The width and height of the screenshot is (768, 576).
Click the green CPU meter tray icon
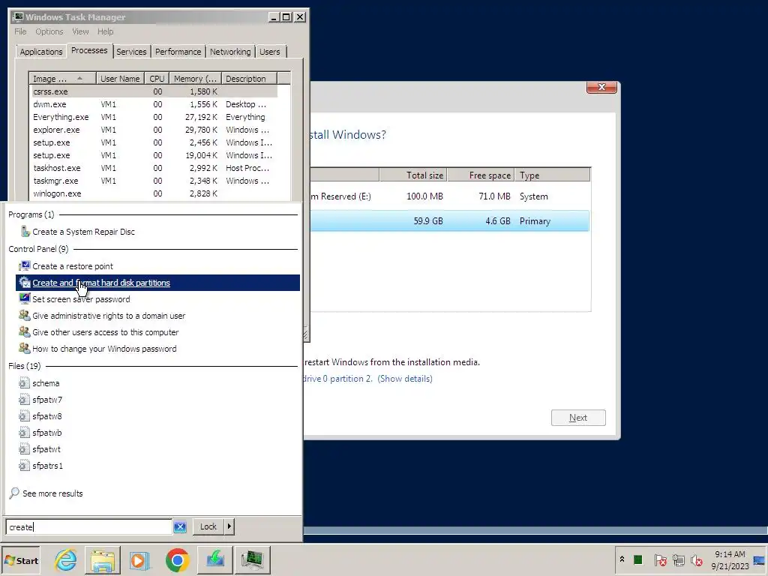pyautogui.click(x=637, y=559)
